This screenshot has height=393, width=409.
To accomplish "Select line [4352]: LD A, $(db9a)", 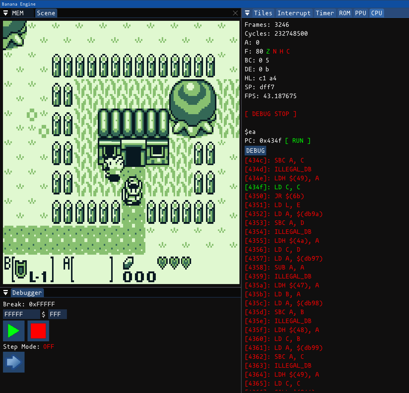I will click(x=284, y=214).
